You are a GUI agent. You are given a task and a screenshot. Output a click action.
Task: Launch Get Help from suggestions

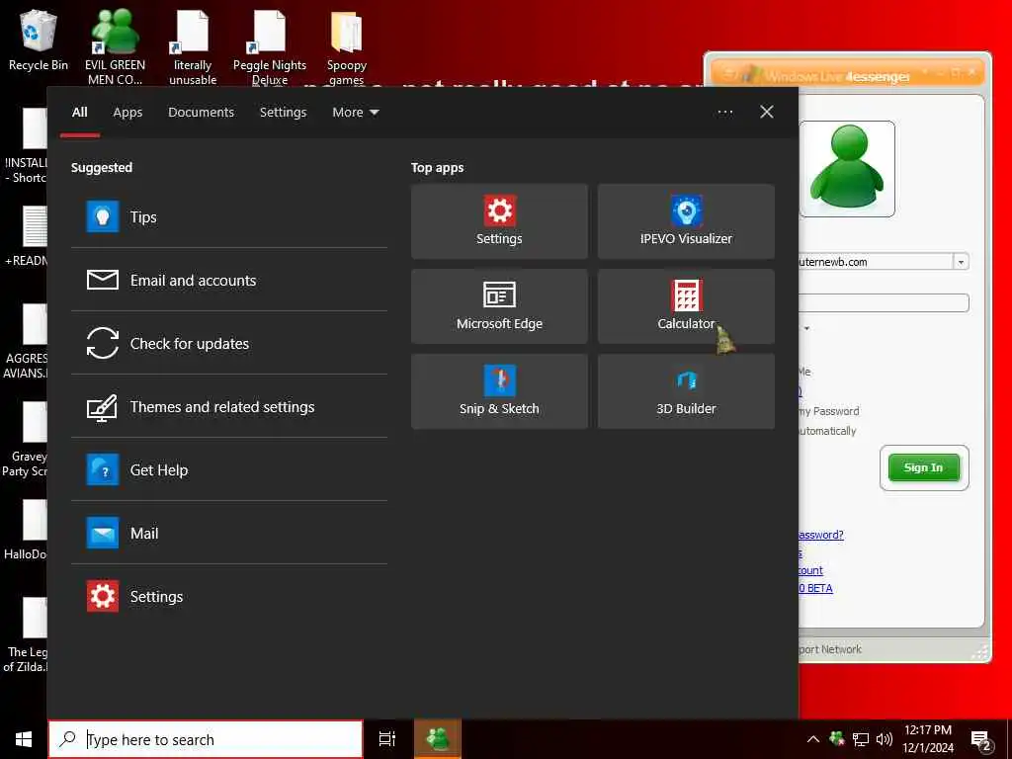229,469
